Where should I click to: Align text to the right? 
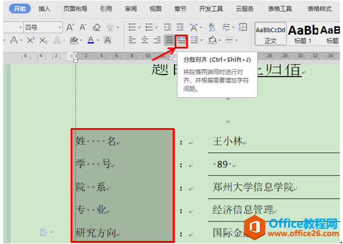[157, 40]
